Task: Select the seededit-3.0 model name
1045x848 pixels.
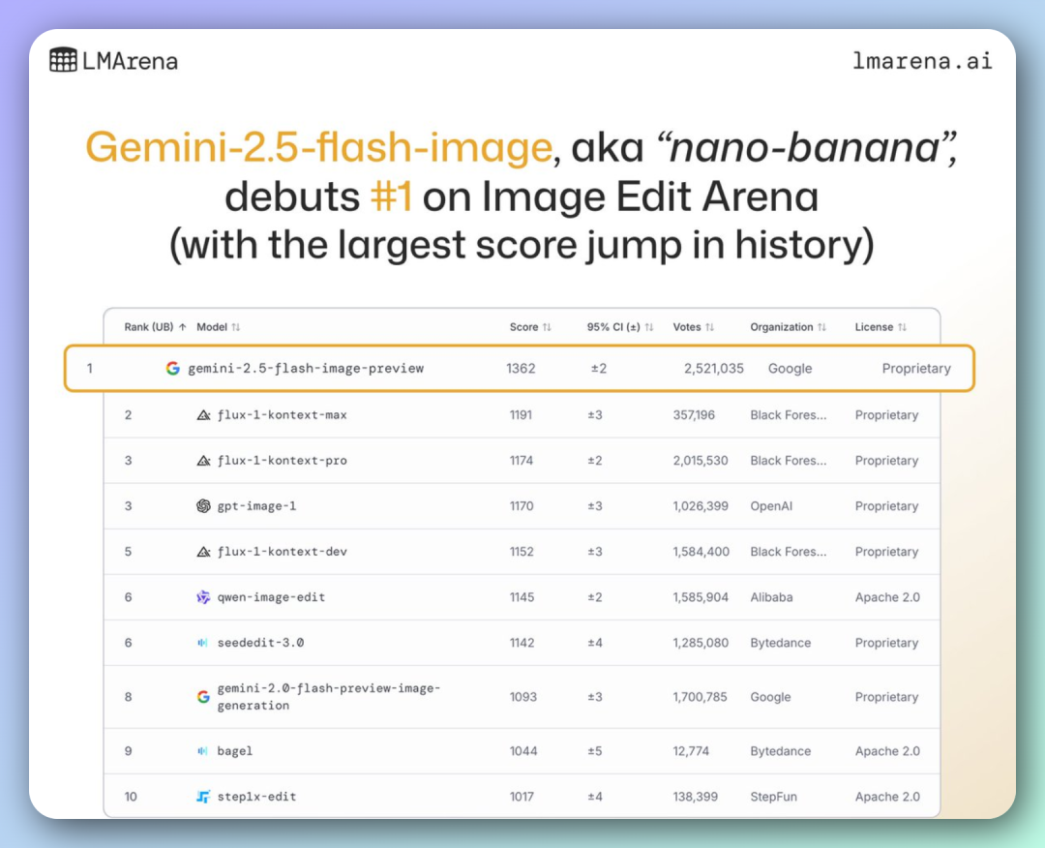Action: [260, 643]
